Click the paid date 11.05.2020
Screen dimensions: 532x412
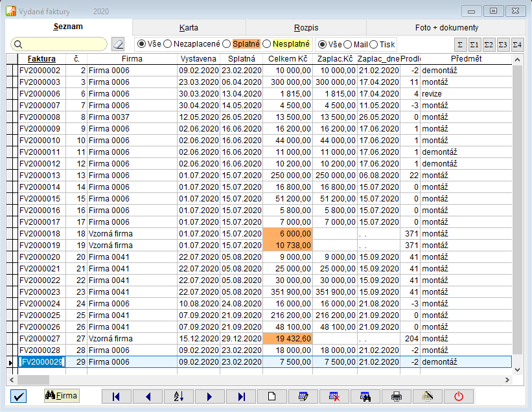point(378,106)
